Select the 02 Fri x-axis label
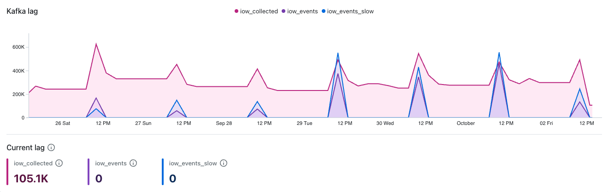 546,123
